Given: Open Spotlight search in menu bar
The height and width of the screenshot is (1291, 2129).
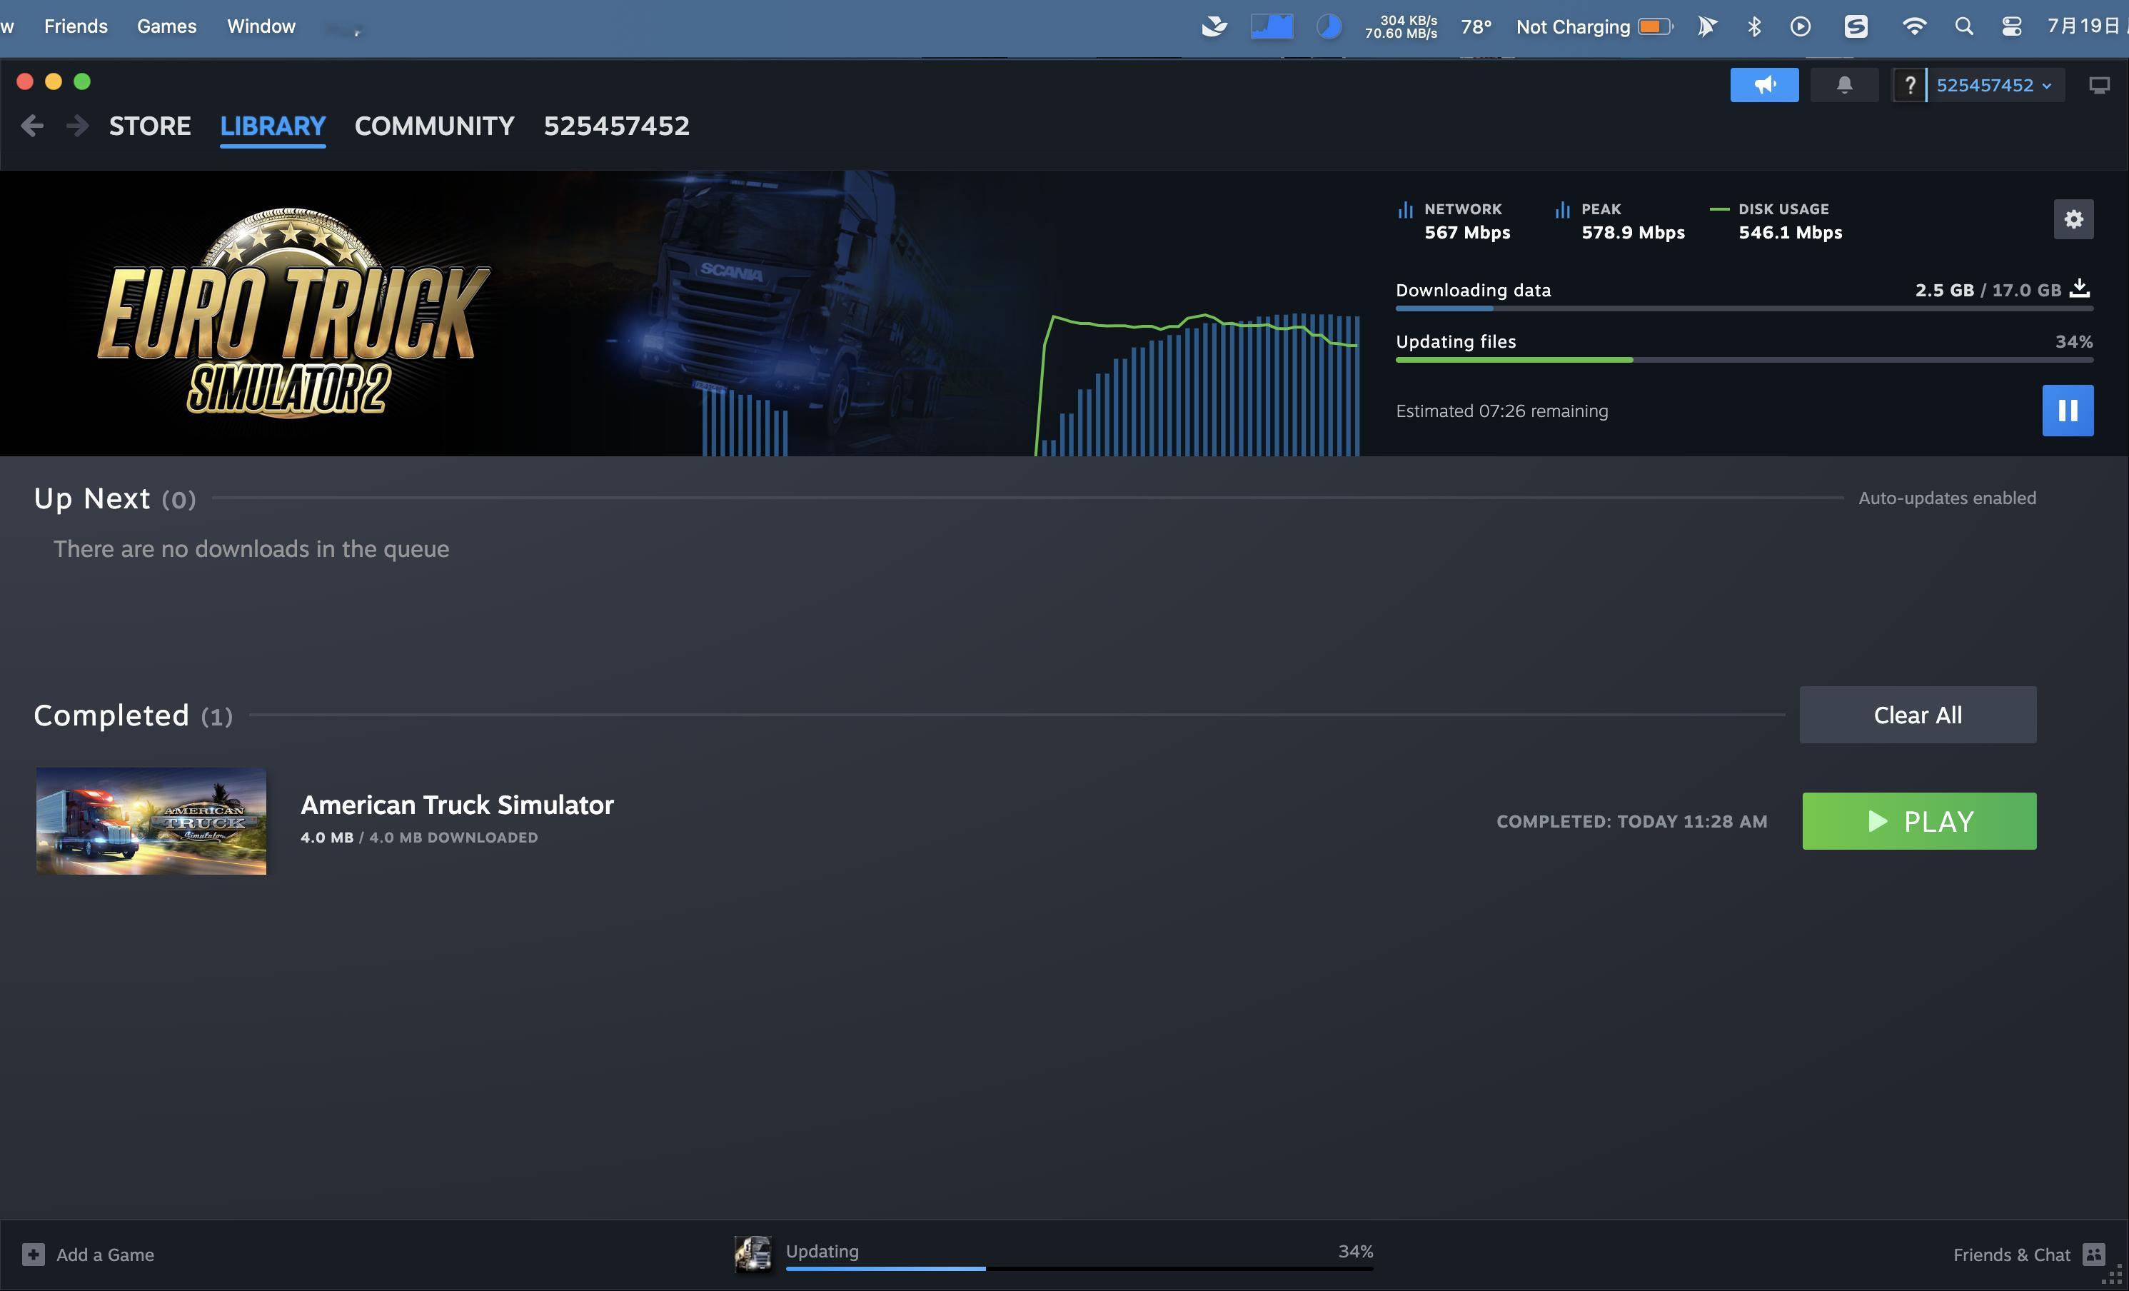Looking at the screenshot, I should (x=1963, y=27).
